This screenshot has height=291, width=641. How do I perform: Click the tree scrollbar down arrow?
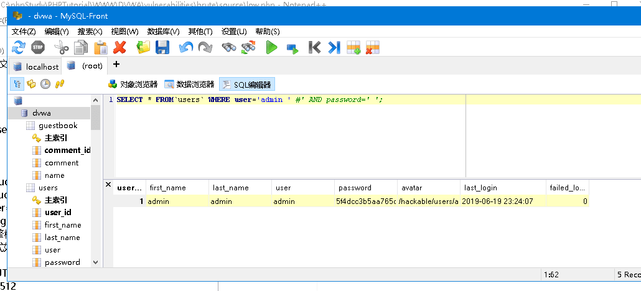pyautogui.click(x=96, y=262)
